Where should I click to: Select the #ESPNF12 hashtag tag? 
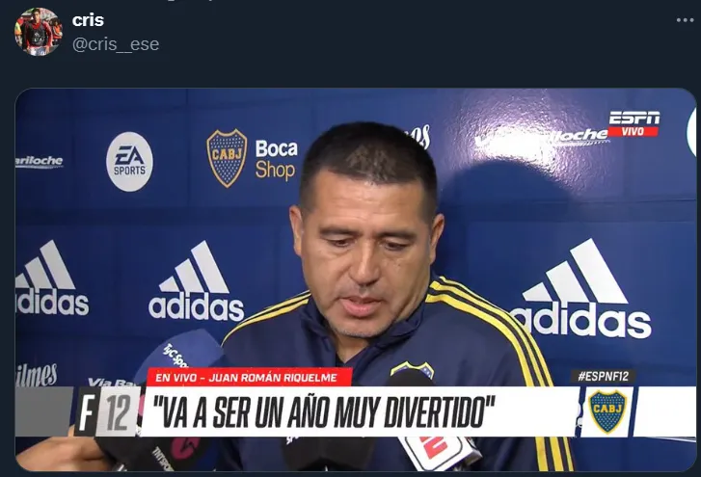pos(603,377)
